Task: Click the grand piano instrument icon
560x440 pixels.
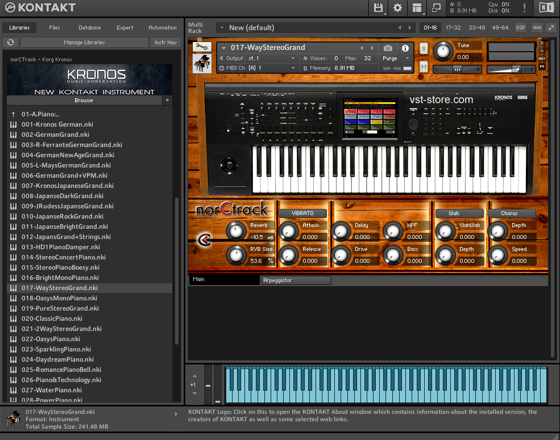Action: point(202,64)
